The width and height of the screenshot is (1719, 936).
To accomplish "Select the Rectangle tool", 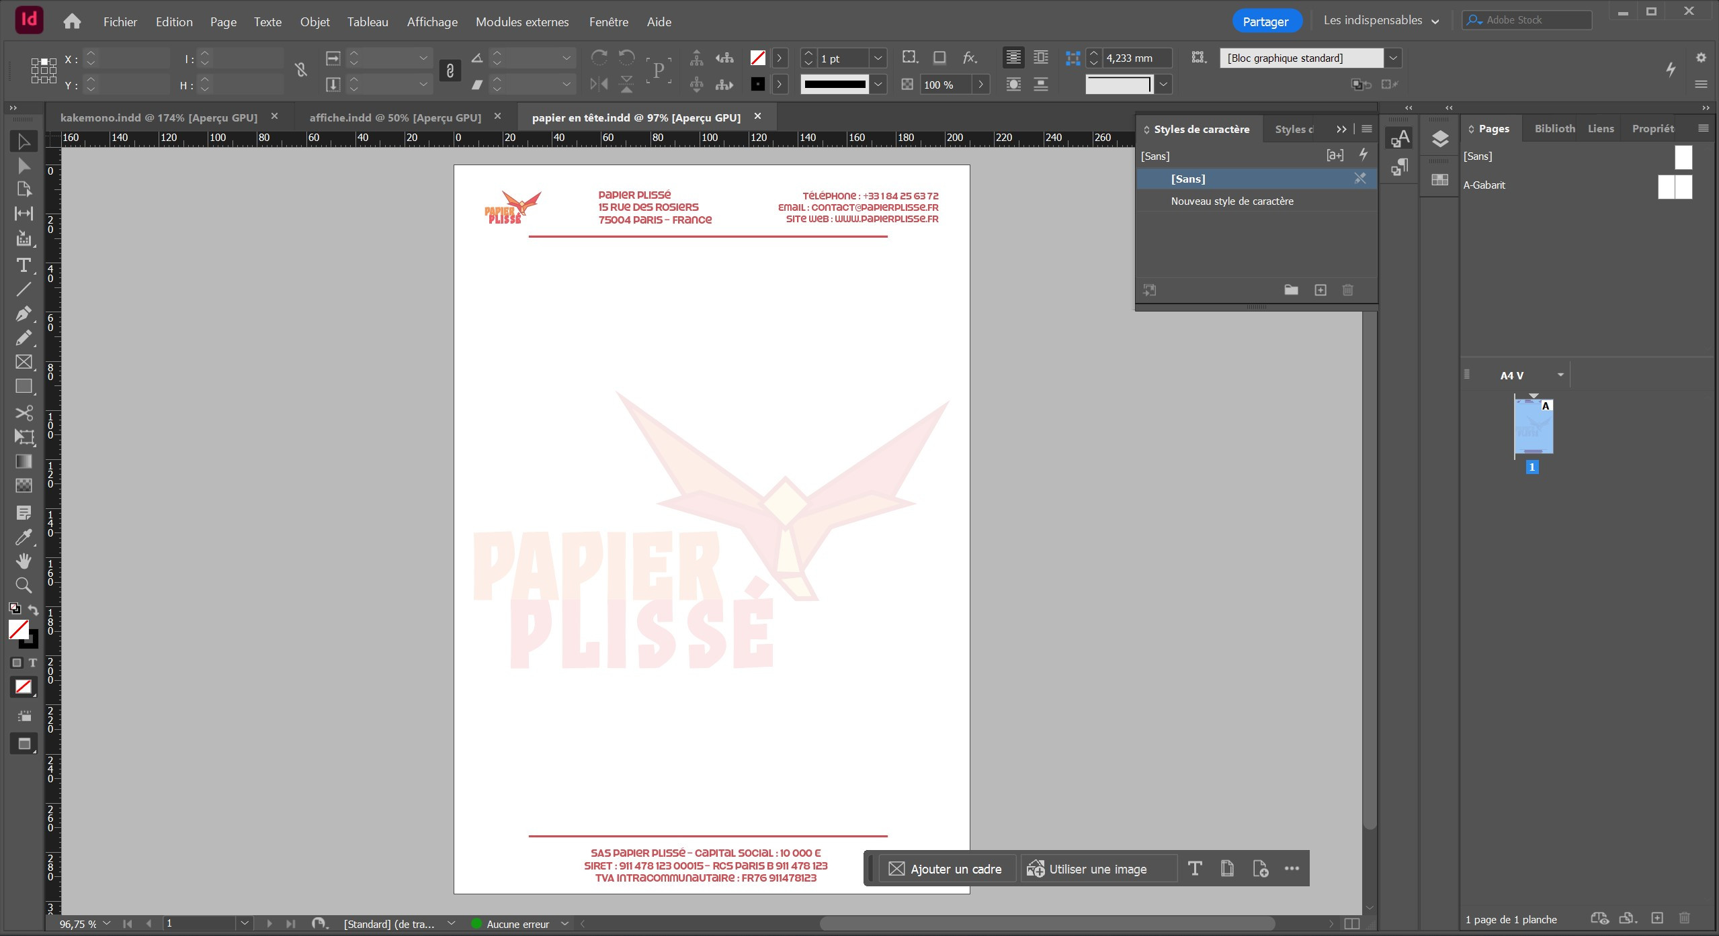I will pos(24,386).
